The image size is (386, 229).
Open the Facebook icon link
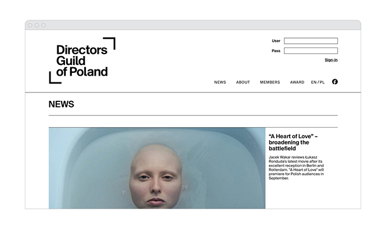(335, 82)
